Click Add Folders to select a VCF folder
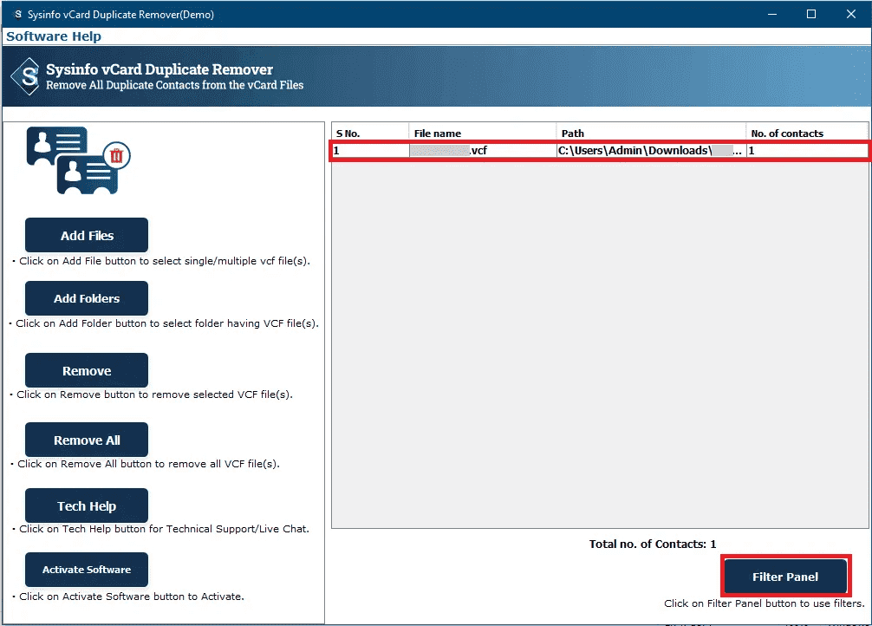 click(x=86, y=297)
